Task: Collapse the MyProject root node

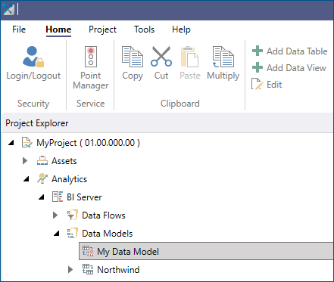Action: point(11,143)
